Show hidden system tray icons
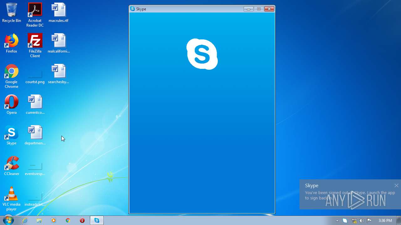Viewport: 401px width, 225px height. point(337,221)
